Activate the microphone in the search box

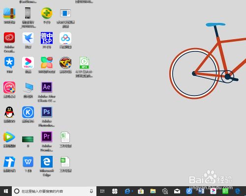92,191
